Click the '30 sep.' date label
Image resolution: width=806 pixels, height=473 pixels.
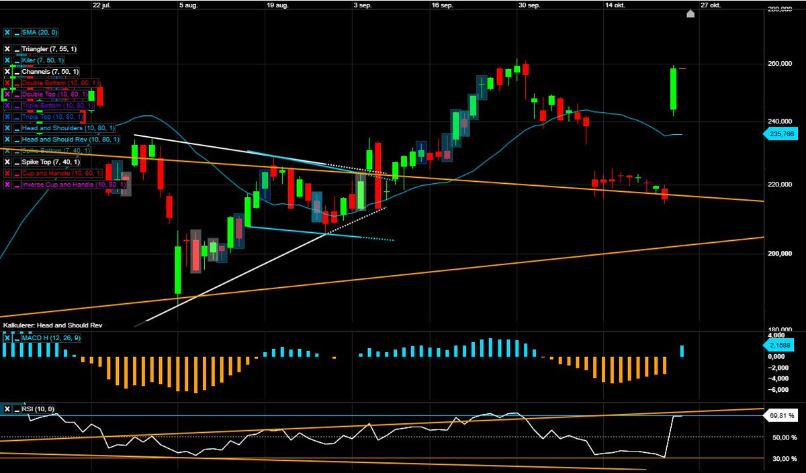[x=529, y=4]
